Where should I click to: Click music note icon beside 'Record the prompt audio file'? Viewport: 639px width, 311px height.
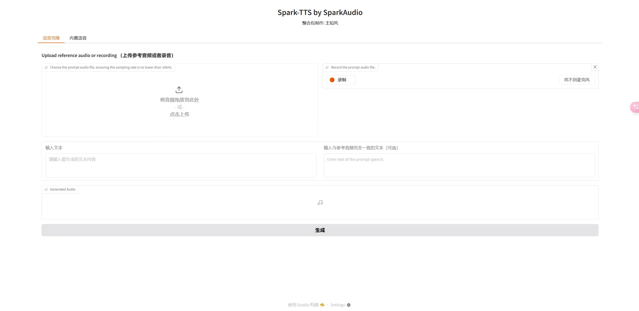[x=327, y=67]
